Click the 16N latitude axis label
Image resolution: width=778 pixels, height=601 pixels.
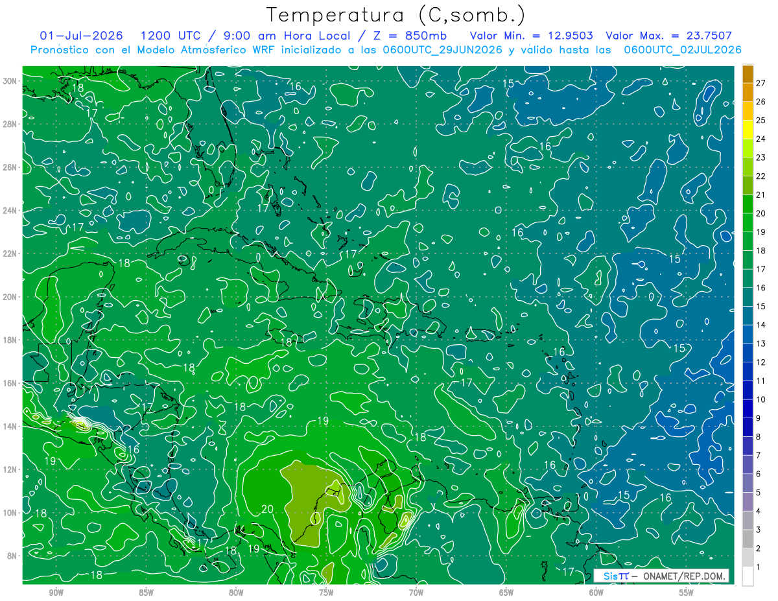click(x=10, y=383)
